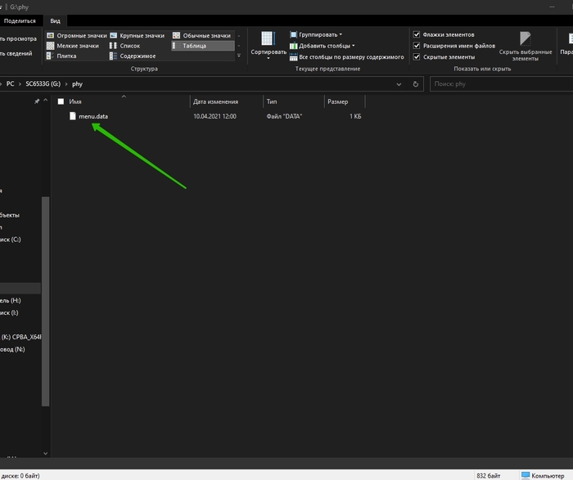Sort by the Размер column header

coord(337,101)
